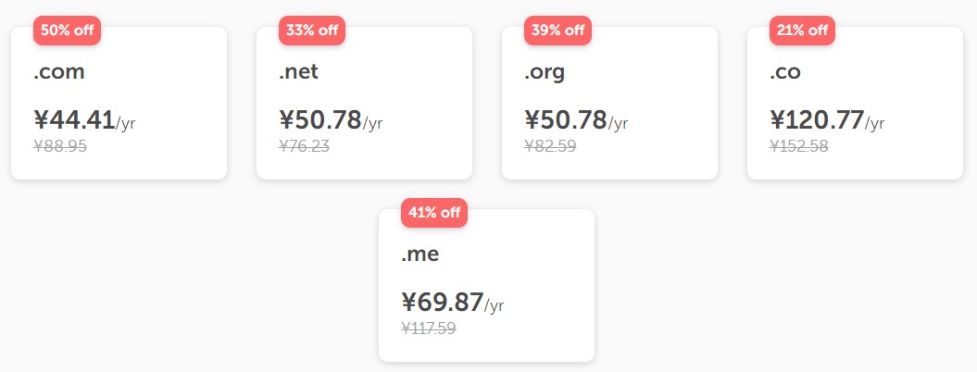Click the crossed-out ¥82.59 price
The height and width of the screenshot is (372, 977).
click(551, 145)
